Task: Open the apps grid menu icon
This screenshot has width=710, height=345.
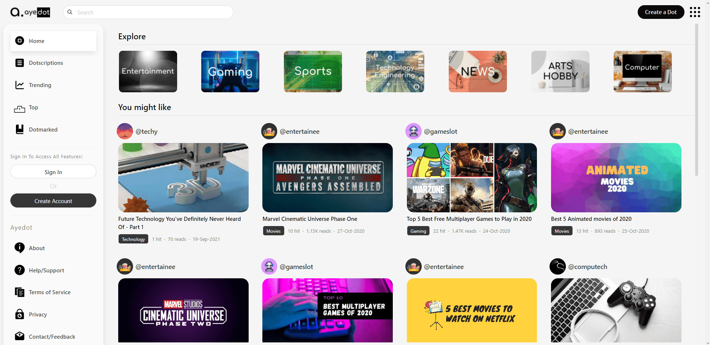Action: 695,12
